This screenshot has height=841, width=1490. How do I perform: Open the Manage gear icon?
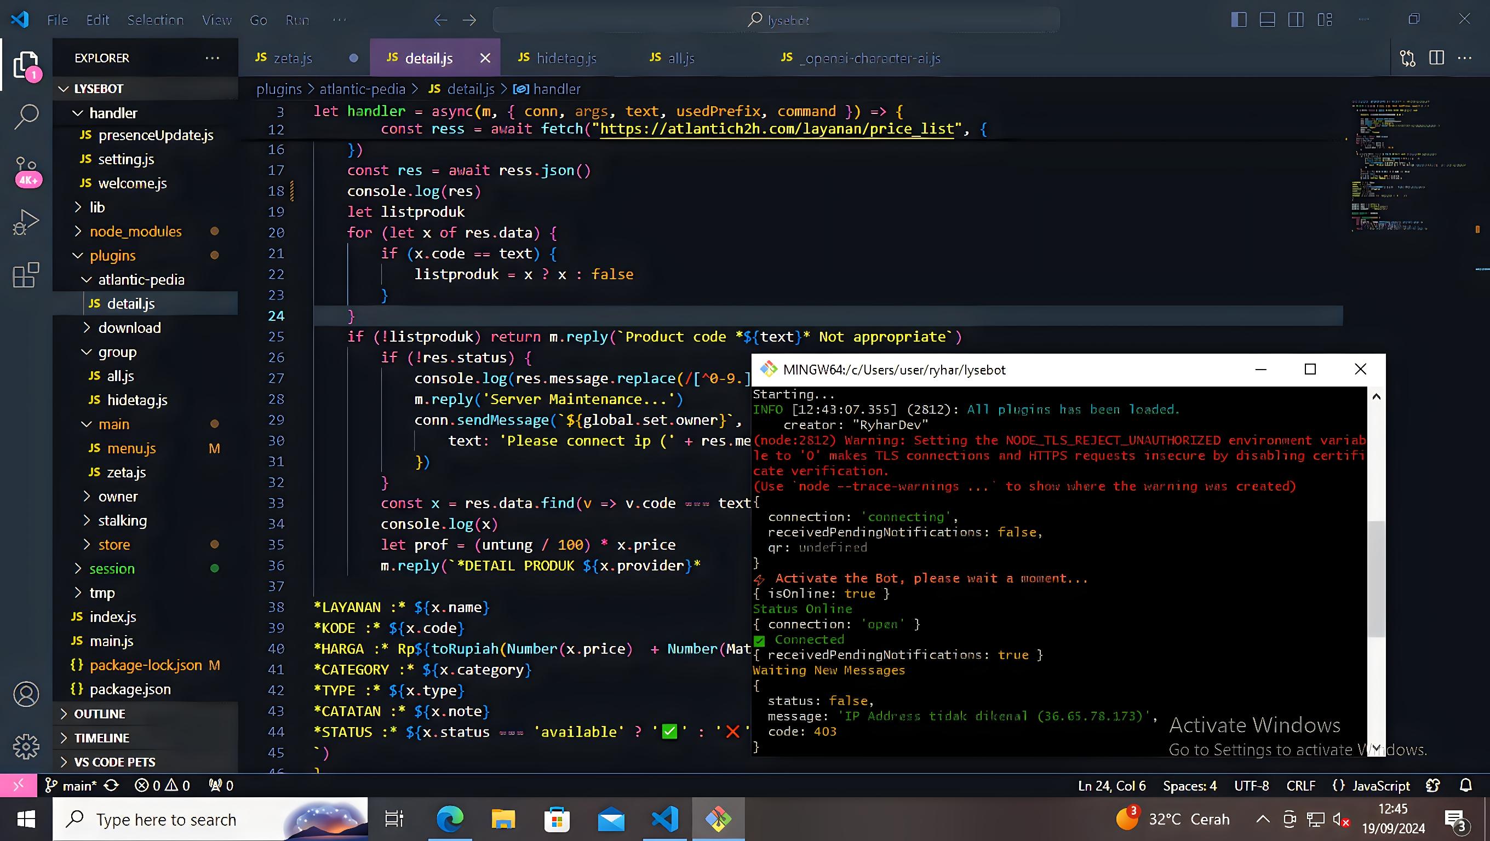pos(26,746)
